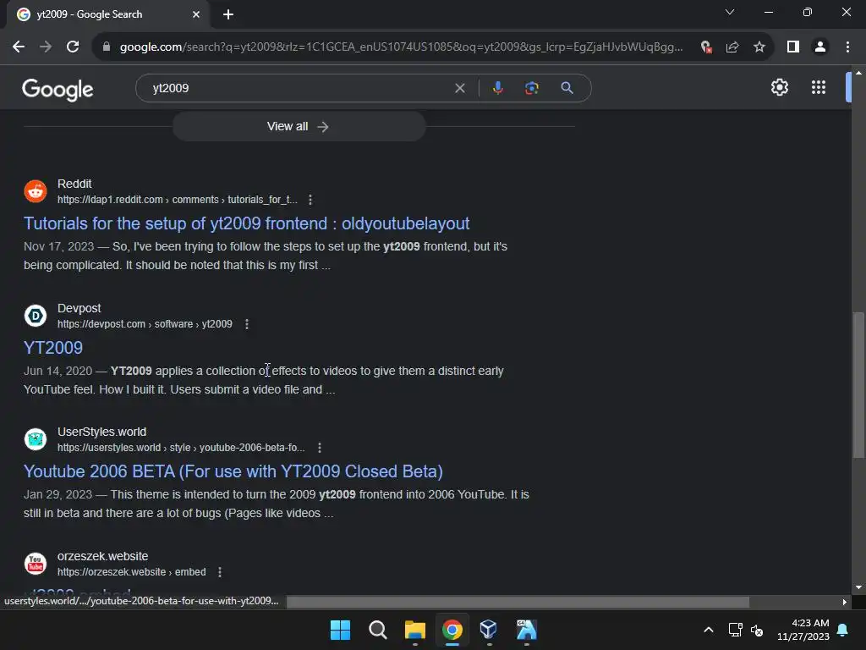Click the orzeszek.website YouTube favicon

[x=36, y=564]
